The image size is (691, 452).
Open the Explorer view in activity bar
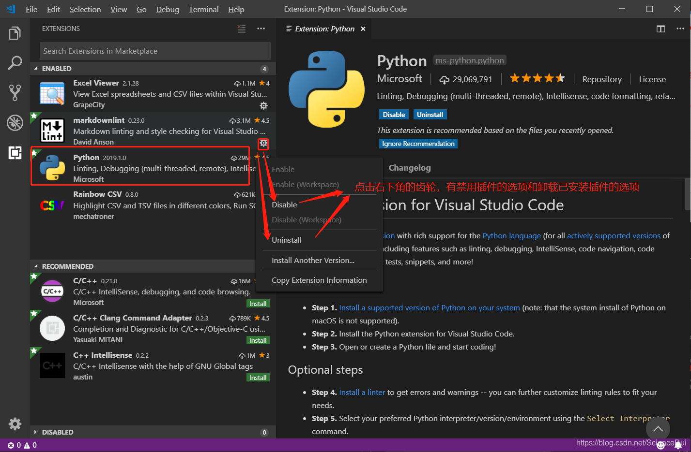point(15,33)
